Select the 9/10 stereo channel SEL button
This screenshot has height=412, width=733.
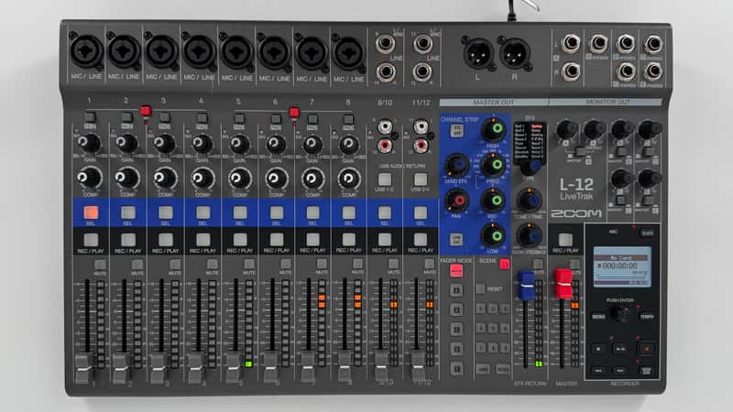tap(385, 212)
